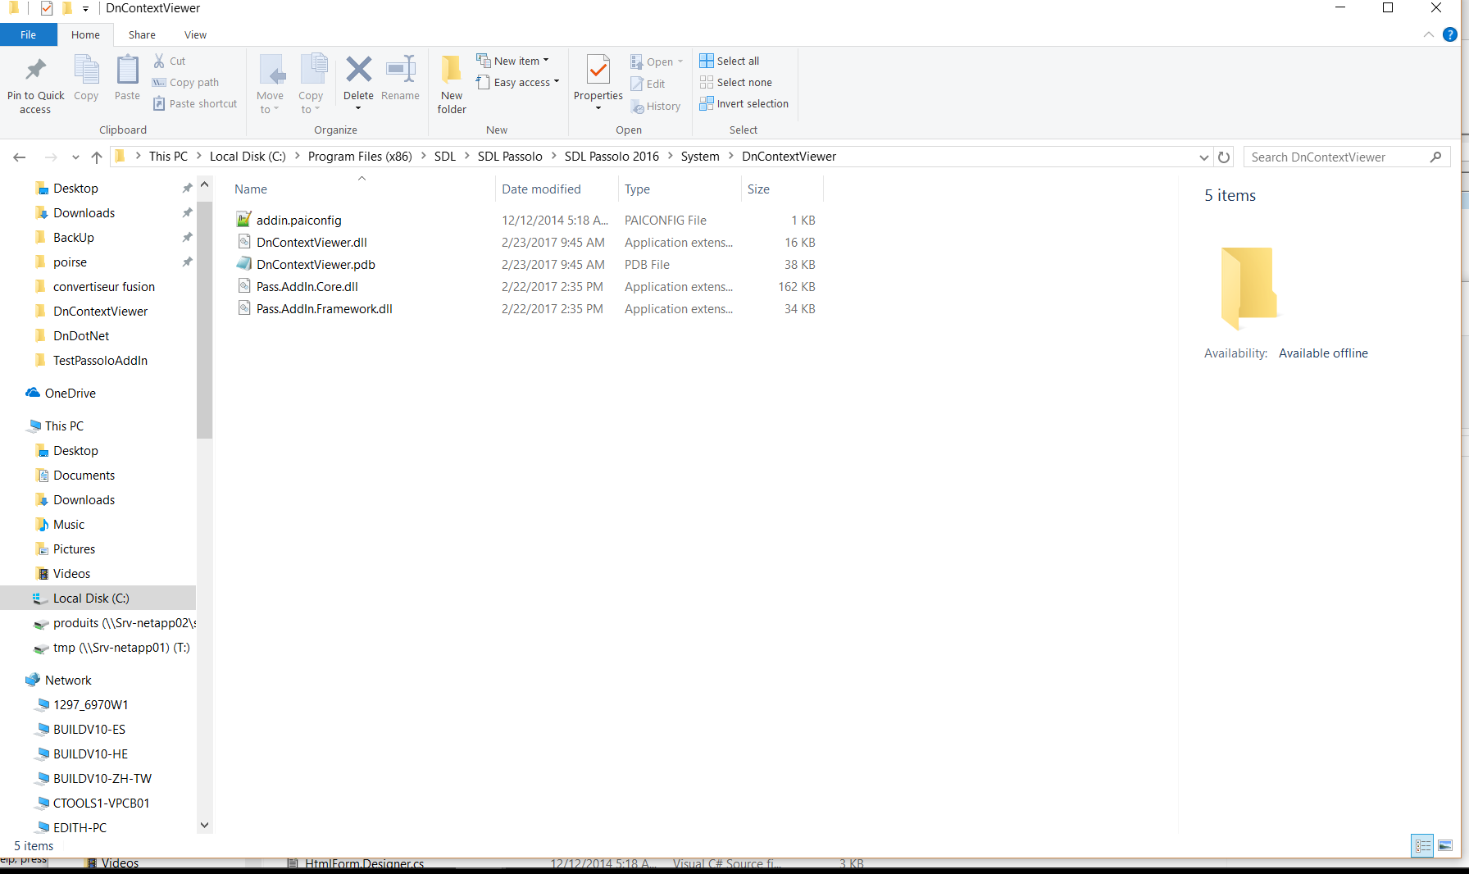
Task: Navigate to SDL Passolo 2016 breadcrumb
Action: coord(612,157)
